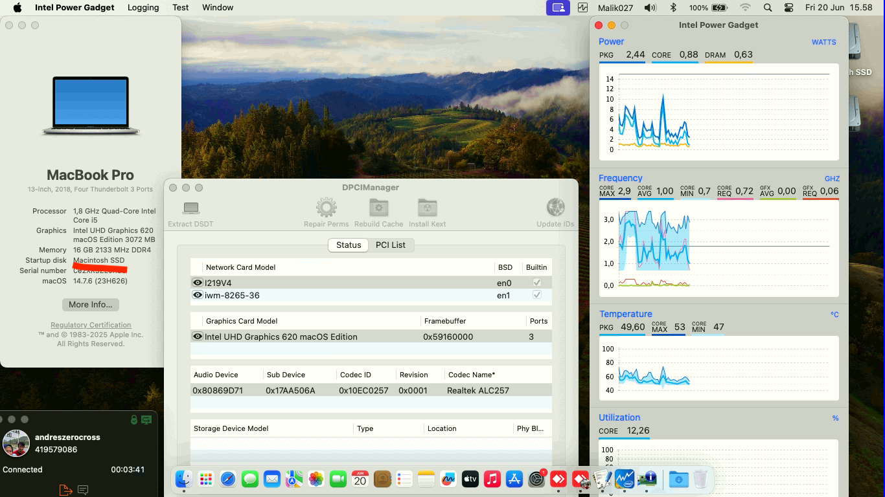Screen dimensions: 885x497
Task: Open the App Store from the Dock
Action: click(514, 480)
